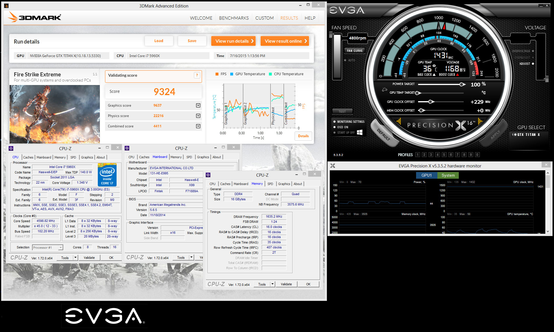Screen dimensions: 554x332
Task: Click the FAN CURVE button
Action: pyautogui.click(x=355, y=51)
